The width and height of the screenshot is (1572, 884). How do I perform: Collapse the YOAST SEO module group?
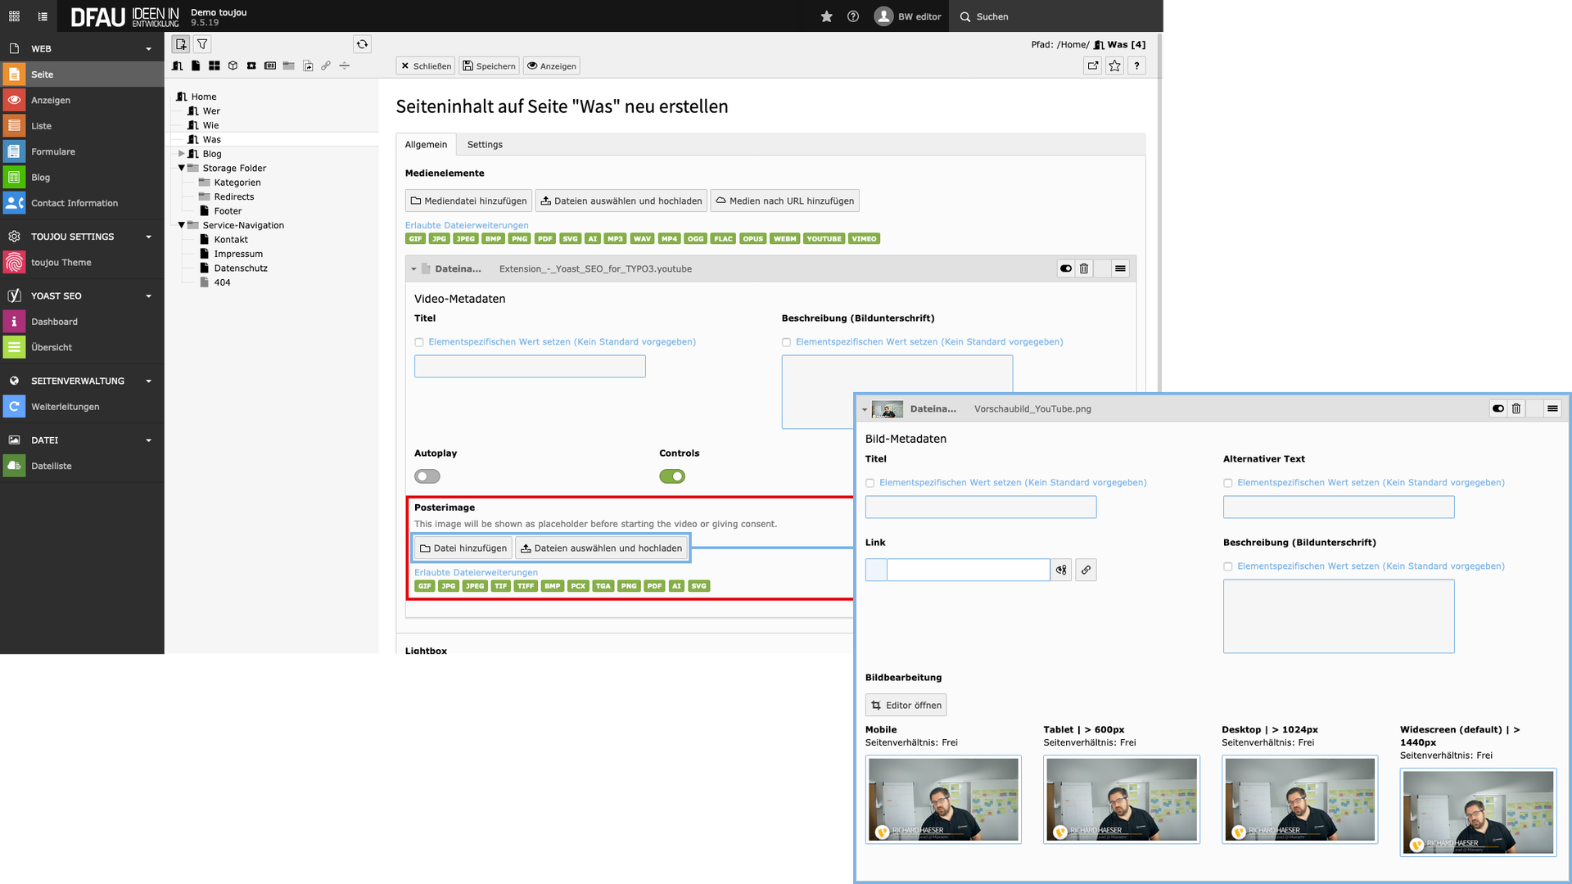click(x=148, y=296)
